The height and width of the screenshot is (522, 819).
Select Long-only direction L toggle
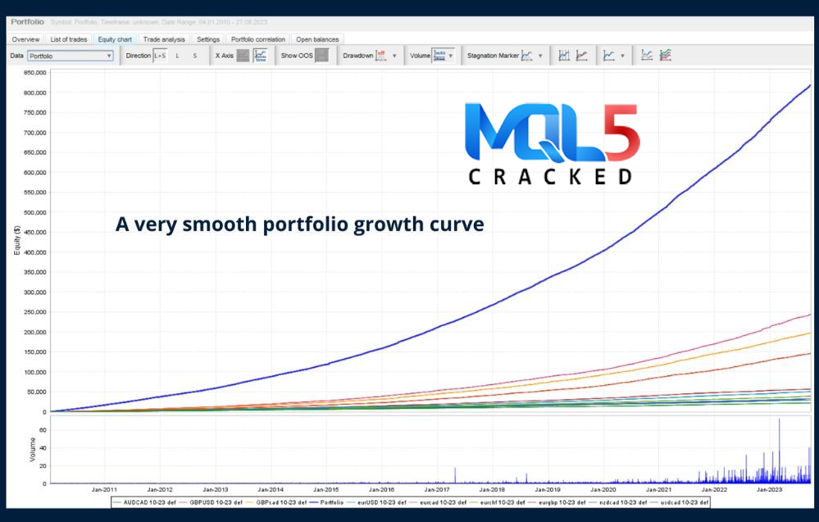[178, 56]
